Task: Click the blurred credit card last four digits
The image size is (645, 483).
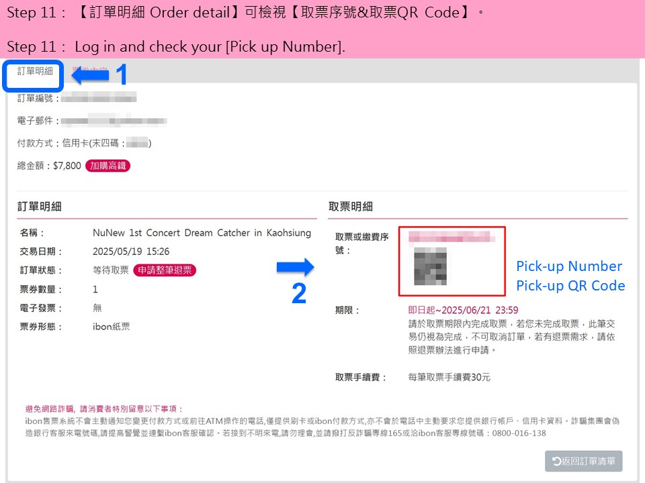Action: coord(137,143)
